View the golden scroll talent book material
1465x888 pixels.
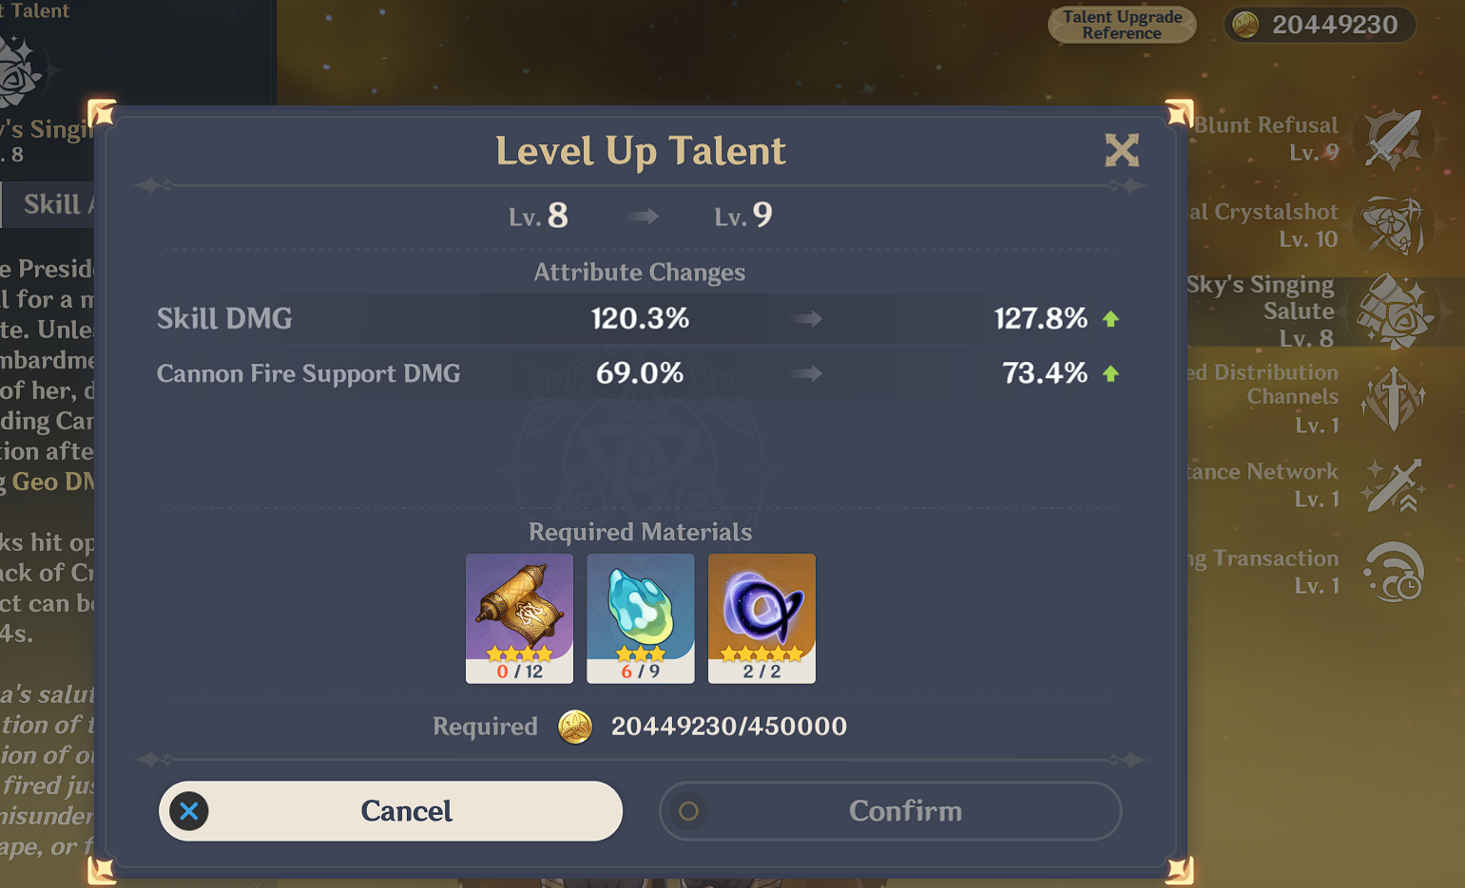(x=520, y=618)
